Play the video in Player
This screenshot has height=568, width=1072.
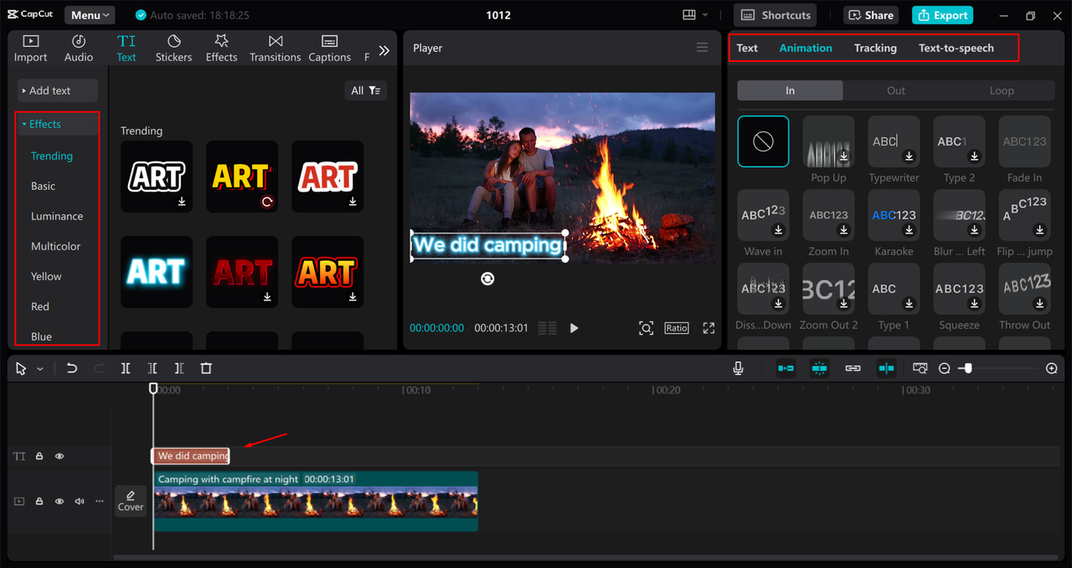[574, 328]
